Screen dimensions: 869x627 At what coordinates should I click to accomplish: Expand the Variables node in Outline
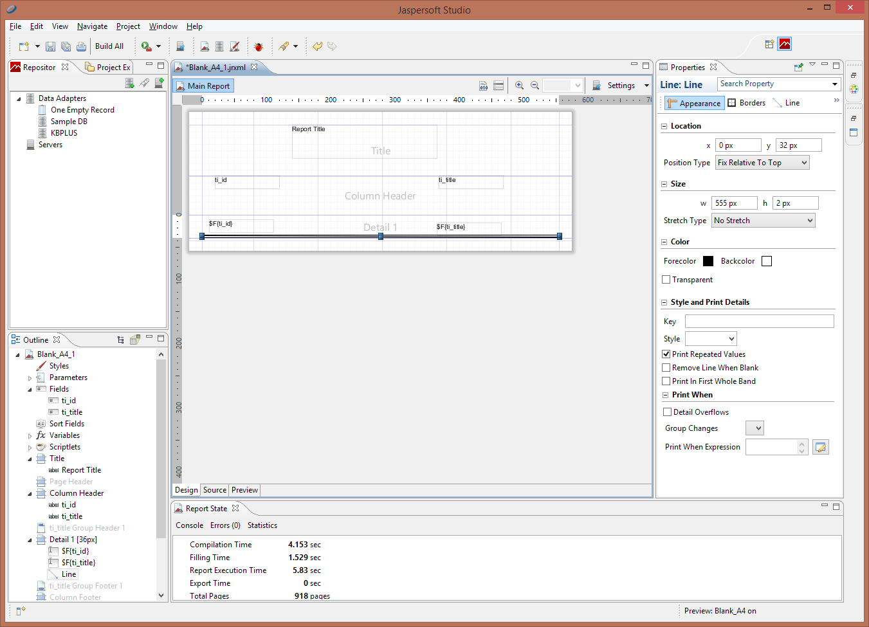30,436
